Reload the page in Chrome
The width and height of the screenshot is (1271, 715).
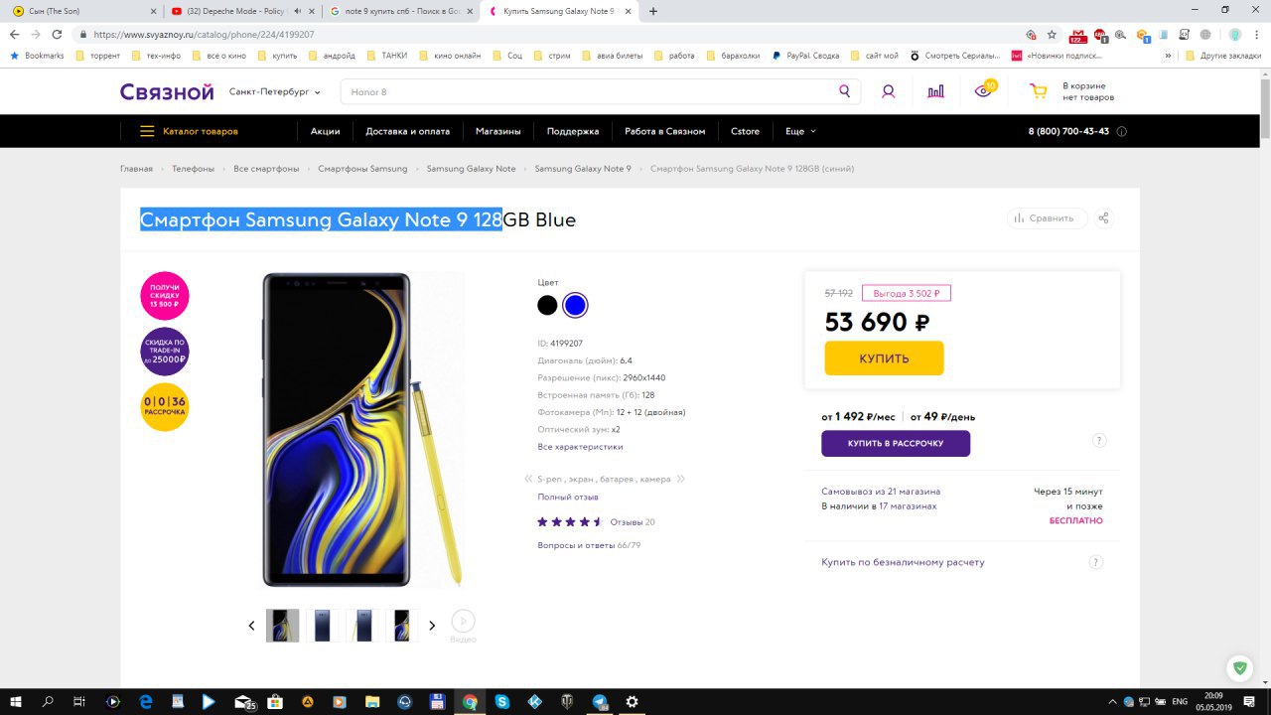click(x=59, y=34)
